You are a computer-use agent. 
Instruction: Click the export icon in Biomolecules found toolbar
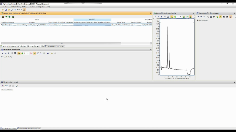click(x=17, y=86)
